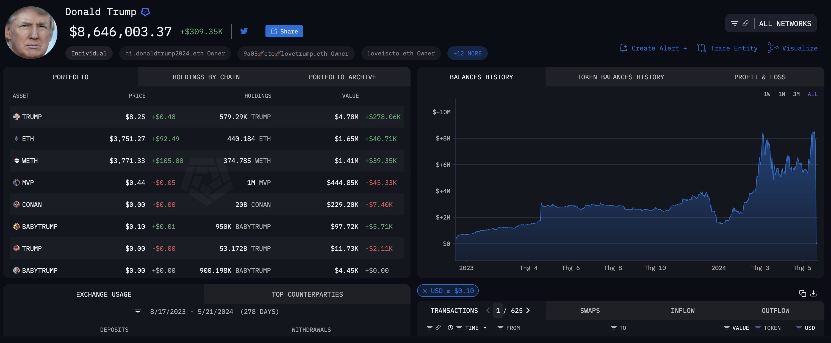The image size is (831, 343).
Task: Remove the USD ≥ $0.10 filter chip
Action: tap(425, 291)
